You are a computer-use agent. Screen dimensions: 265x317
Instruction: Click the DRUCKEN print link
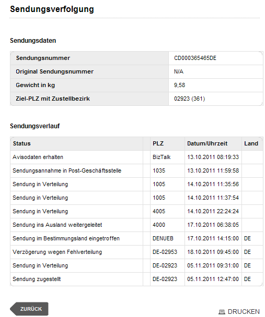244,312
